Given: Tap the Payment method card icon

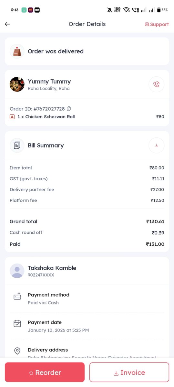Looking at the screenshot, I should coord(17,296).
